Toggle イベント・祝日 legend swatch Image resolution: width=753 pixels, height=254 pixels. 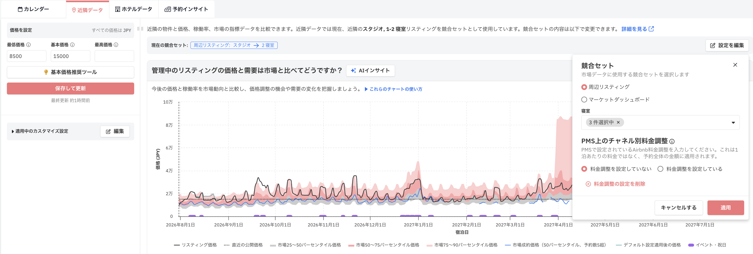(691, 245)
